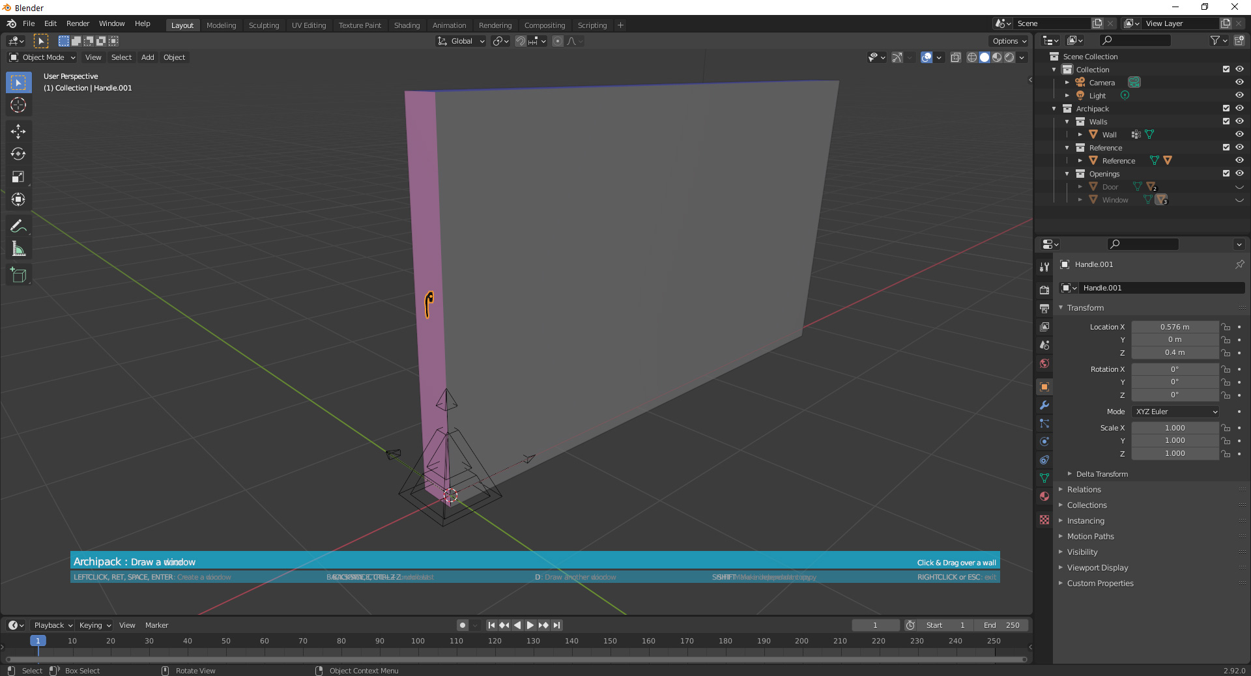Jump to the timeline end point
Screen dimensions: 1251x676
pyautogui.click(x=556, y=625)
